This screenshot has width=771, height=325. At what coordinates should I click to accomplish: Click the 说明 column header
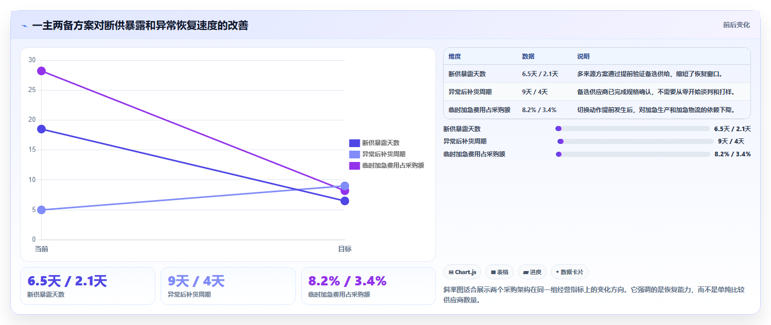point(583,57)
